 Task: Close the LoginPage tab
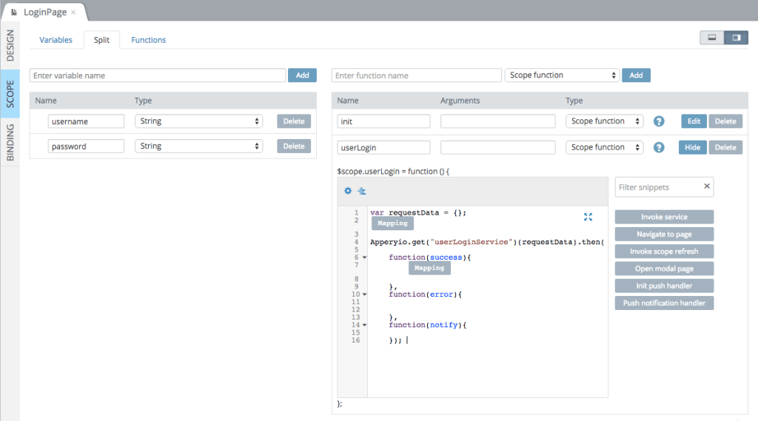[73, 13]
